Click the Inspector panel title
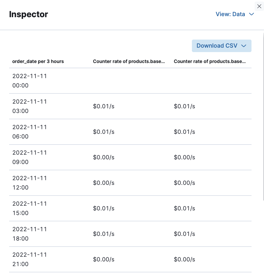Screen dimensions: 264x276 [28, 14]
